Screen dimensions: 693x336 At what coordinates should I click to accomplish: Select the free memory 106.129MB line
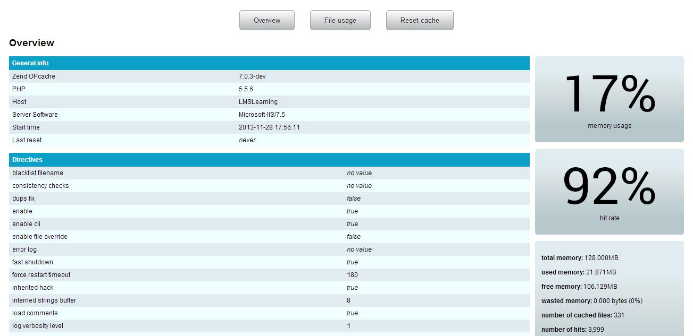click(579, 287)
